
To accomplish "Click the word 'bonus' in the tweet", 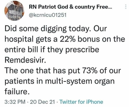I will [x=89, y=39].
